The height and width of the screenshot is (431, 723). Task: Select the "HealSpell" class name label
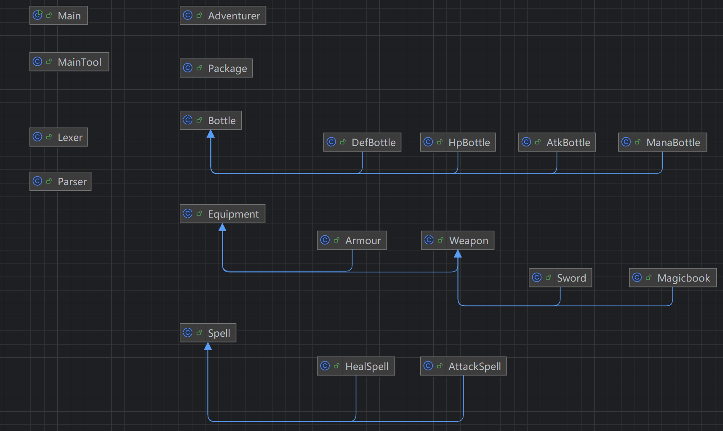point(367,367)
